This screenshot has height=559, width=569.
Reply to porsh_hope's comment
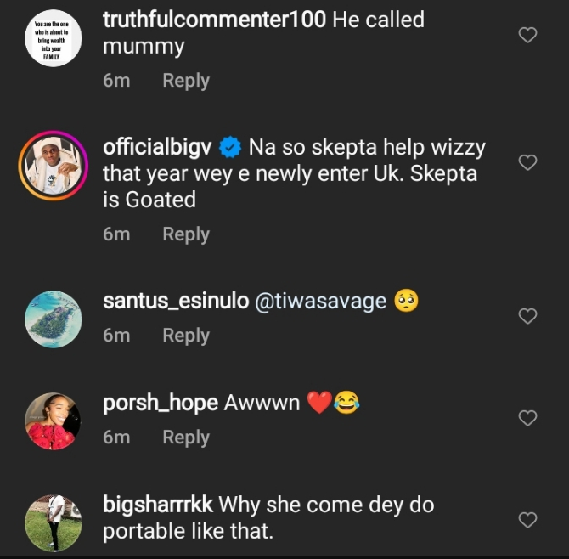click(186, 438)
